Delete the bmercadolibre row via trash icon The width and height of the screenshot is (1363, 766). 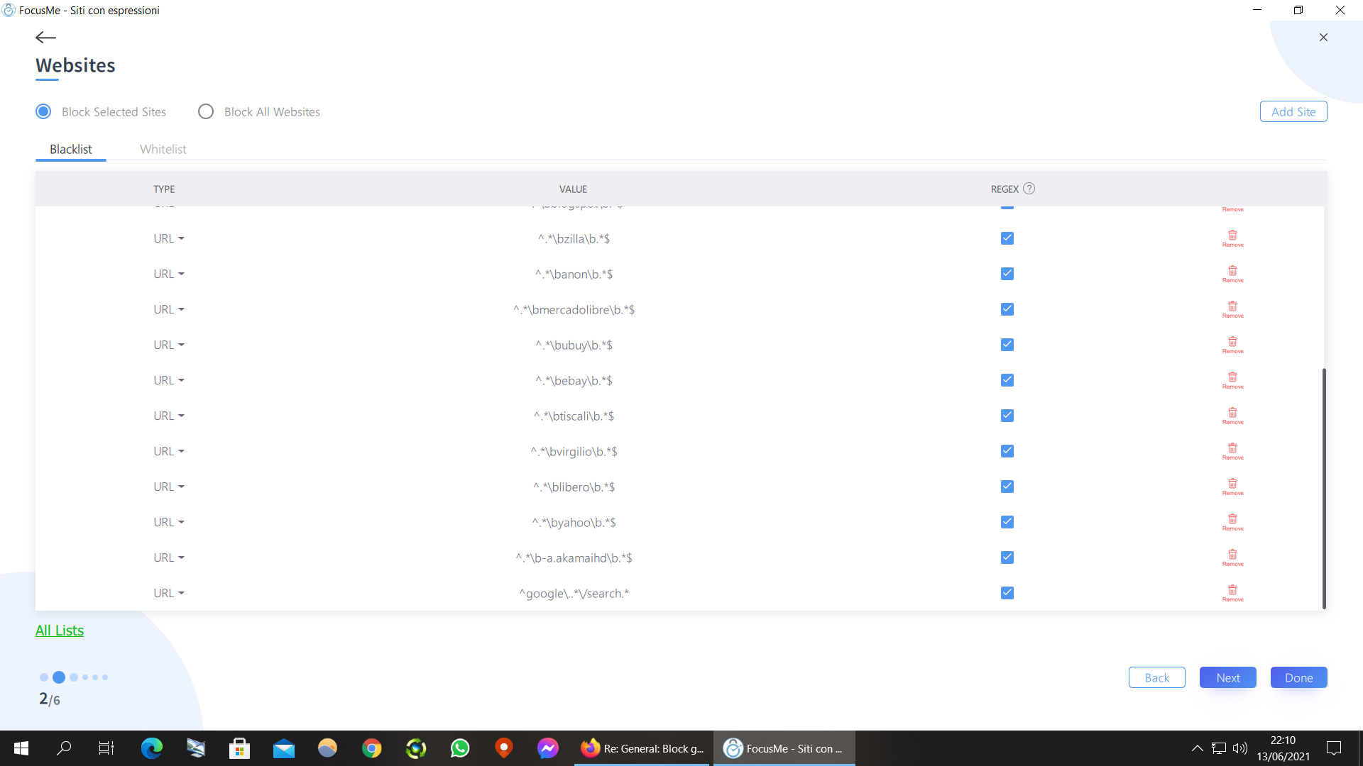click(1232, 309)
